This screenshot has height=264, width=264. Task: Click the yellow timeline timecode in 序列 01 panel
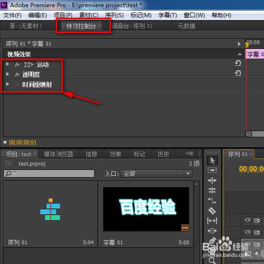tap(252, 168)
